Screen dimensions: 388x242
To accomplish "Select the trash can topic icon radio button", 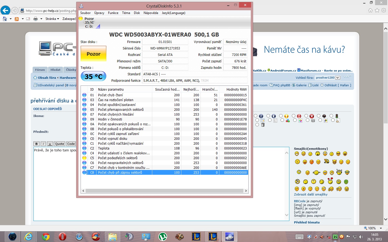I will 257,125.
